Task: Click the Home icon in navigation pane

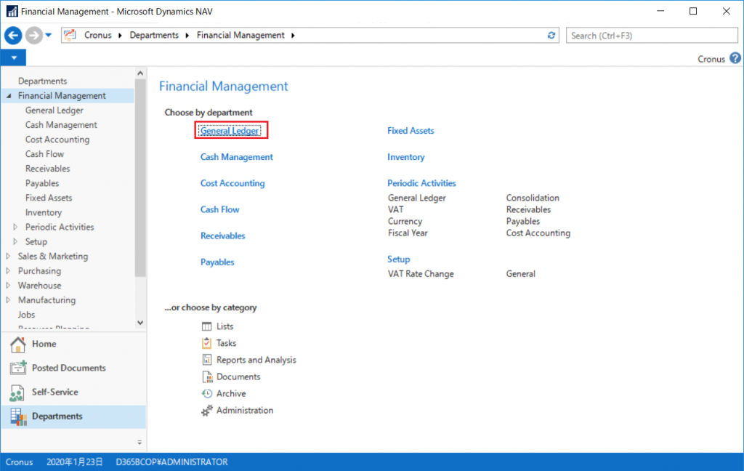Action: (x=18, y=344)
